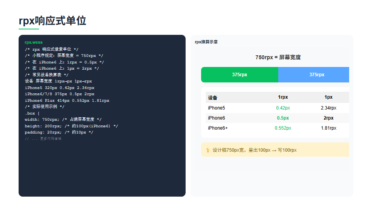Click the 1.81rpx value in the table

point(329,128)
